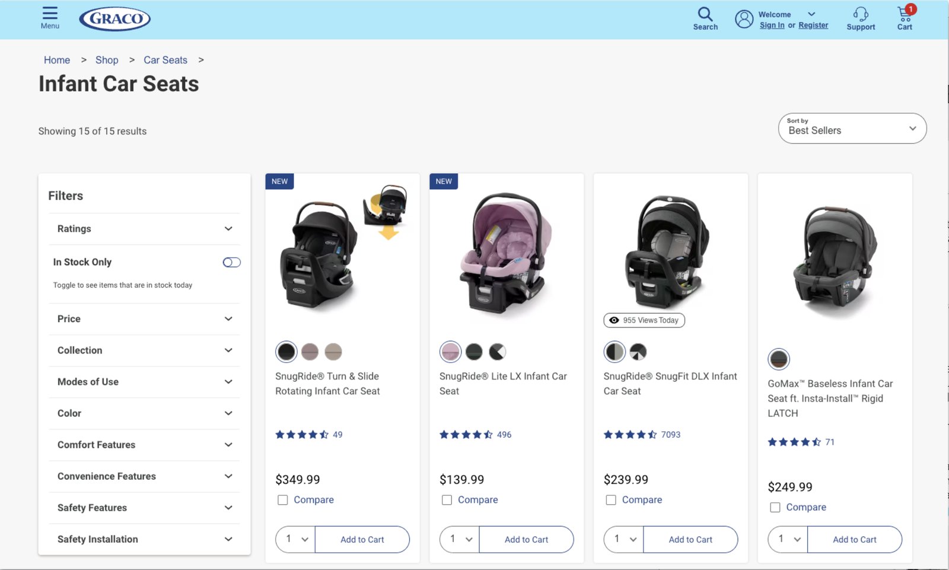Add SnugRide Lite LX to cart
The width and height of the screenshot is (949, 570).
(526, 539)
